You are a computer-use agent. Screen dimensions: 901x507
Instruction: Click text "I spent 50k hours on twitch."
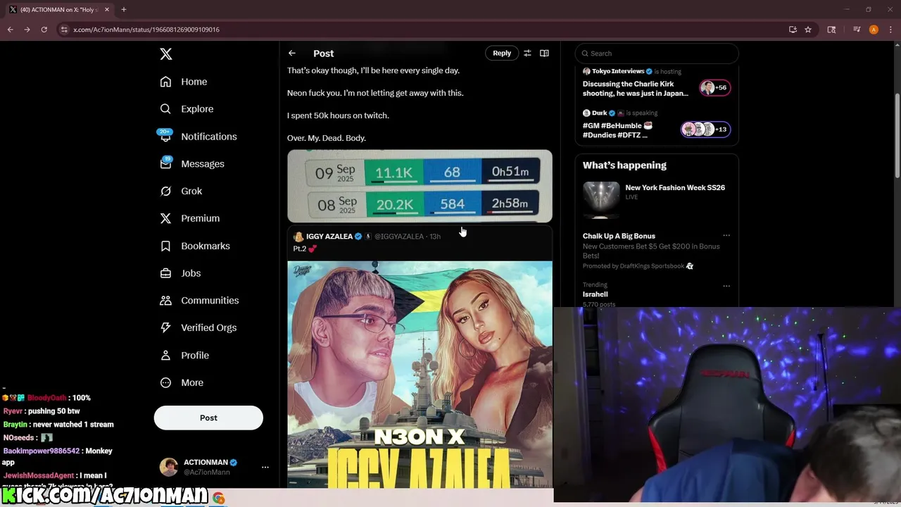pyautogui.click(x=338, y=115)
